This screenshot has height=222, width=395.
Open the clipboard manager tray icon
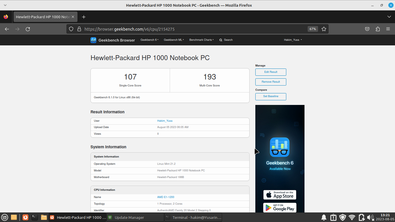[x=333, y=217]
